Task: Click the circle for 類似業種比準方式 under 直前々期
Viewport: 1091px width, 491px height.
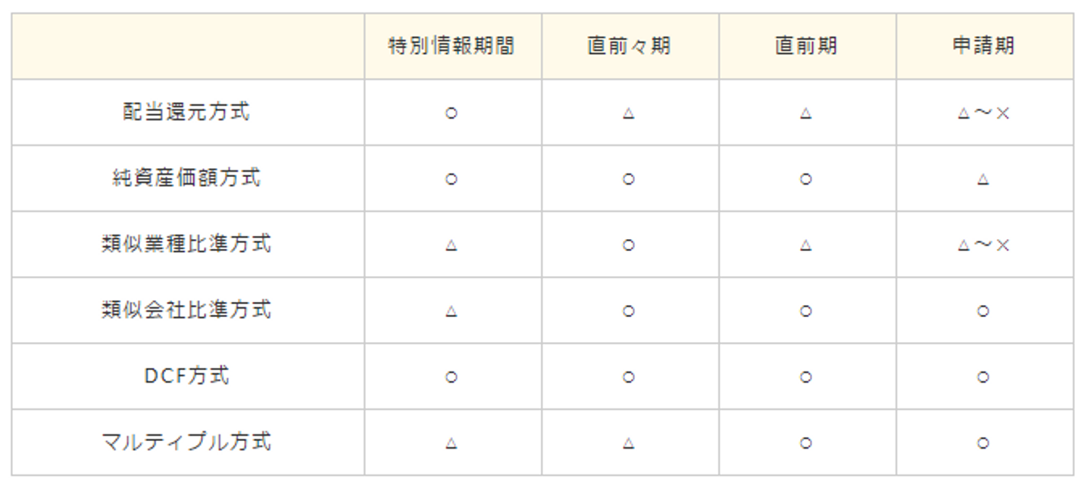Action: click(x=629, y=245)
